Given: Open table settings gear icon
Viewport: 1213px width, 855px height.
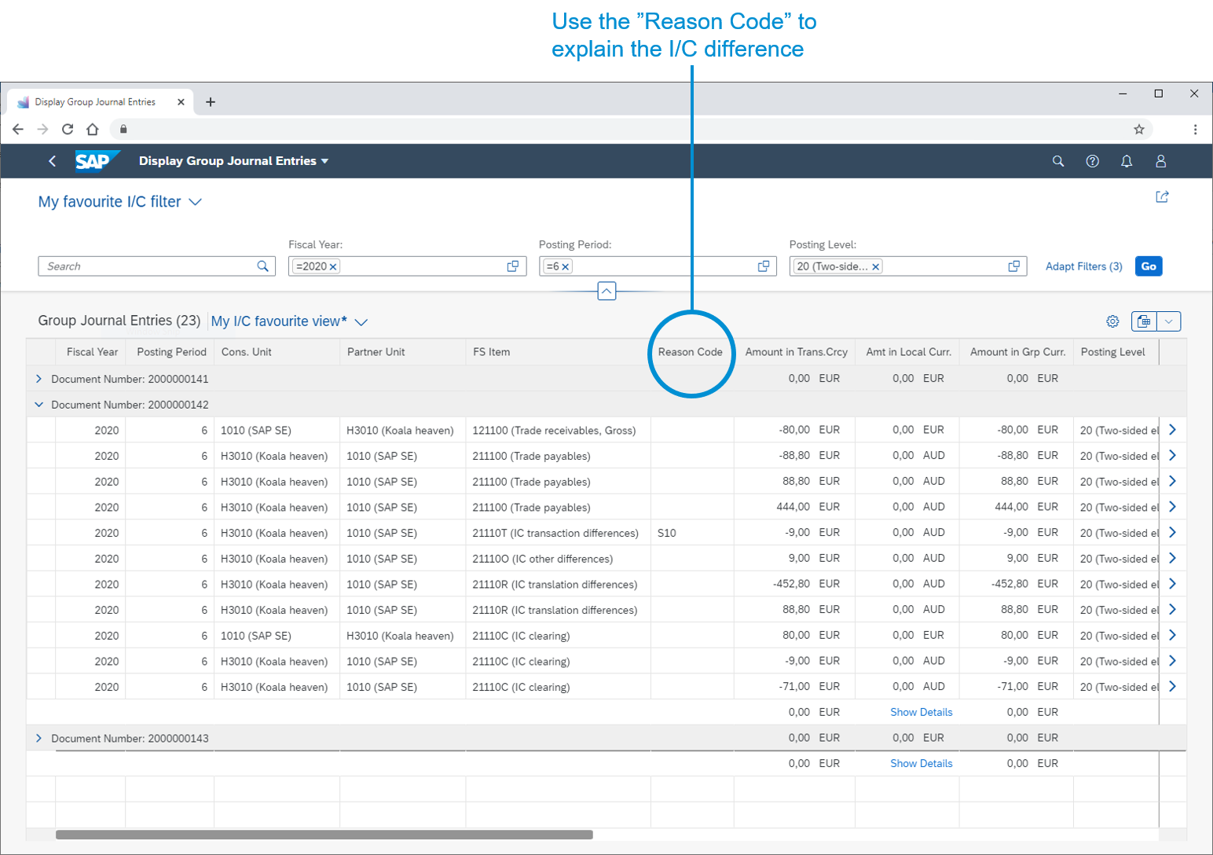Looking at the screenshot, I should [1112, 321].
